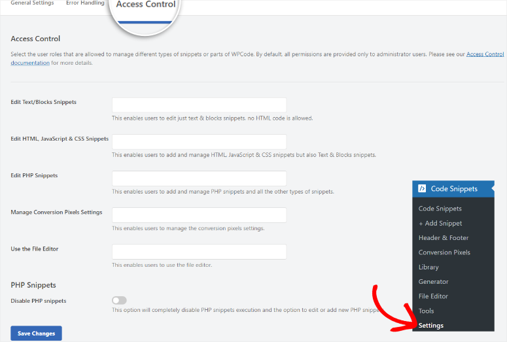Open Conversion Pixels menu item
This screenshot has height=342, width=507.
coord(444,252)
